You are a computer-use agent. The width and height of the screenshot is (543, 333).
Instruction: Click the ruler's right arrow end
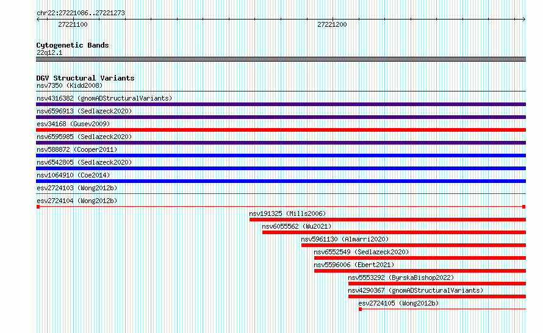(524, 20)
